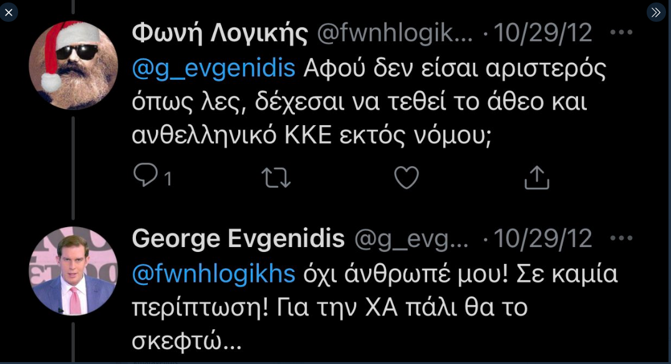Image resolution: width=671 pixels, height=364 pixels.
Task: Click the @fwnhlogikhs mention link
Action: 213,273
